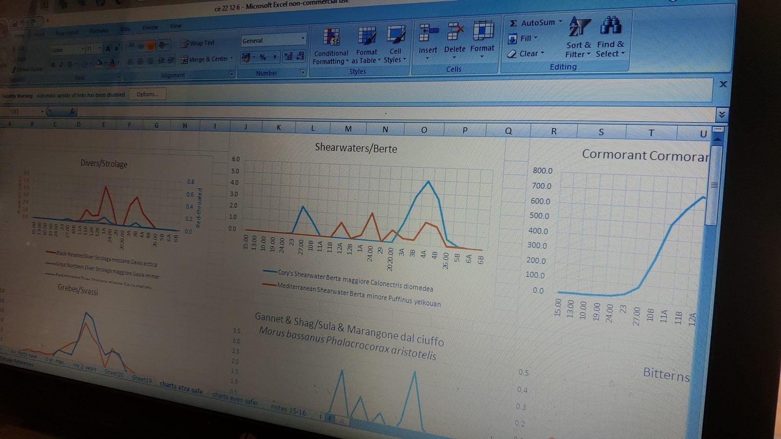Screen dimensions: 781x439
Task: Click the AutoSum sigma icon
Action: [x=514, y=23]
